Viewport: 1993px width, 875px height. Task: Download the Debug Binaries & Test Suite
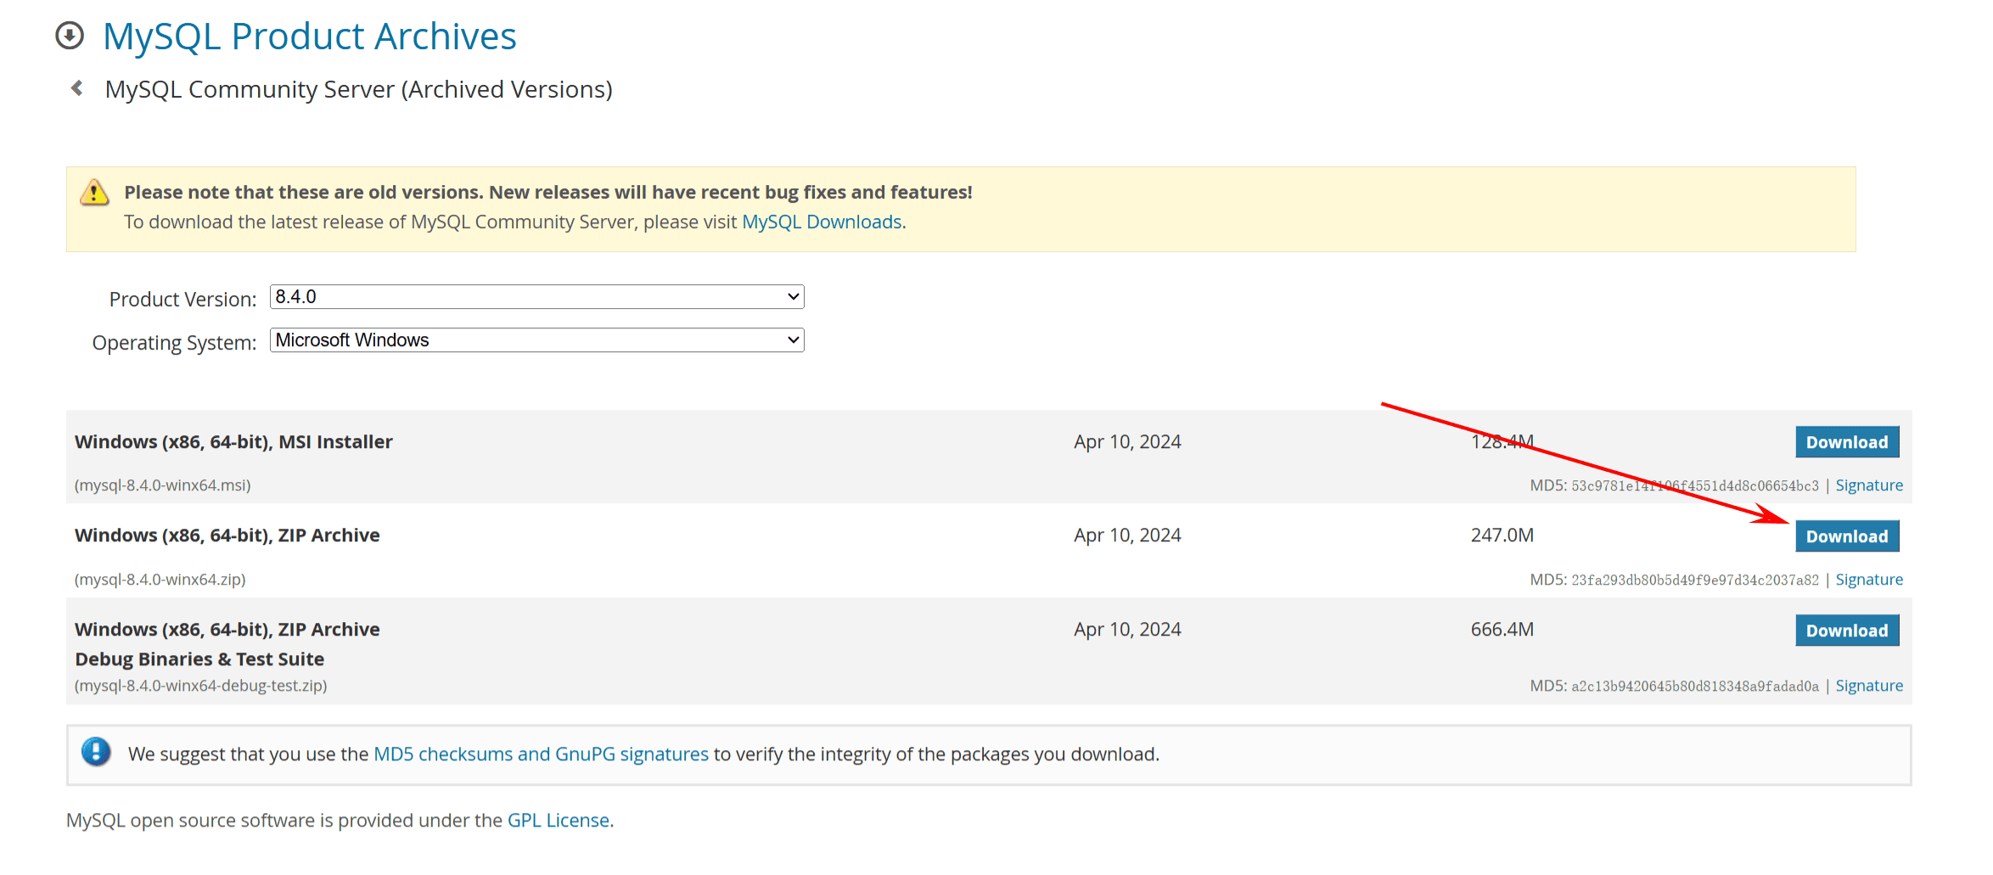(1846, 631)
